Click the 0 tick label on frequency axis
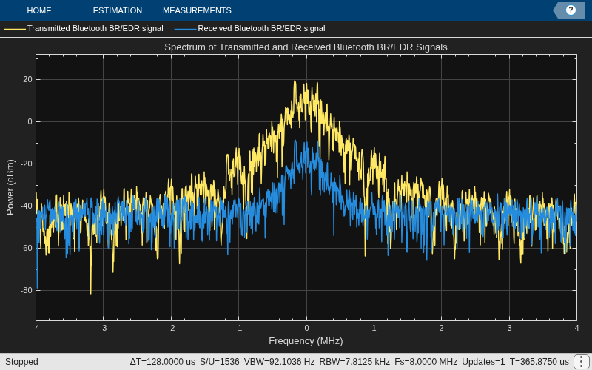 tap(306, 328)
